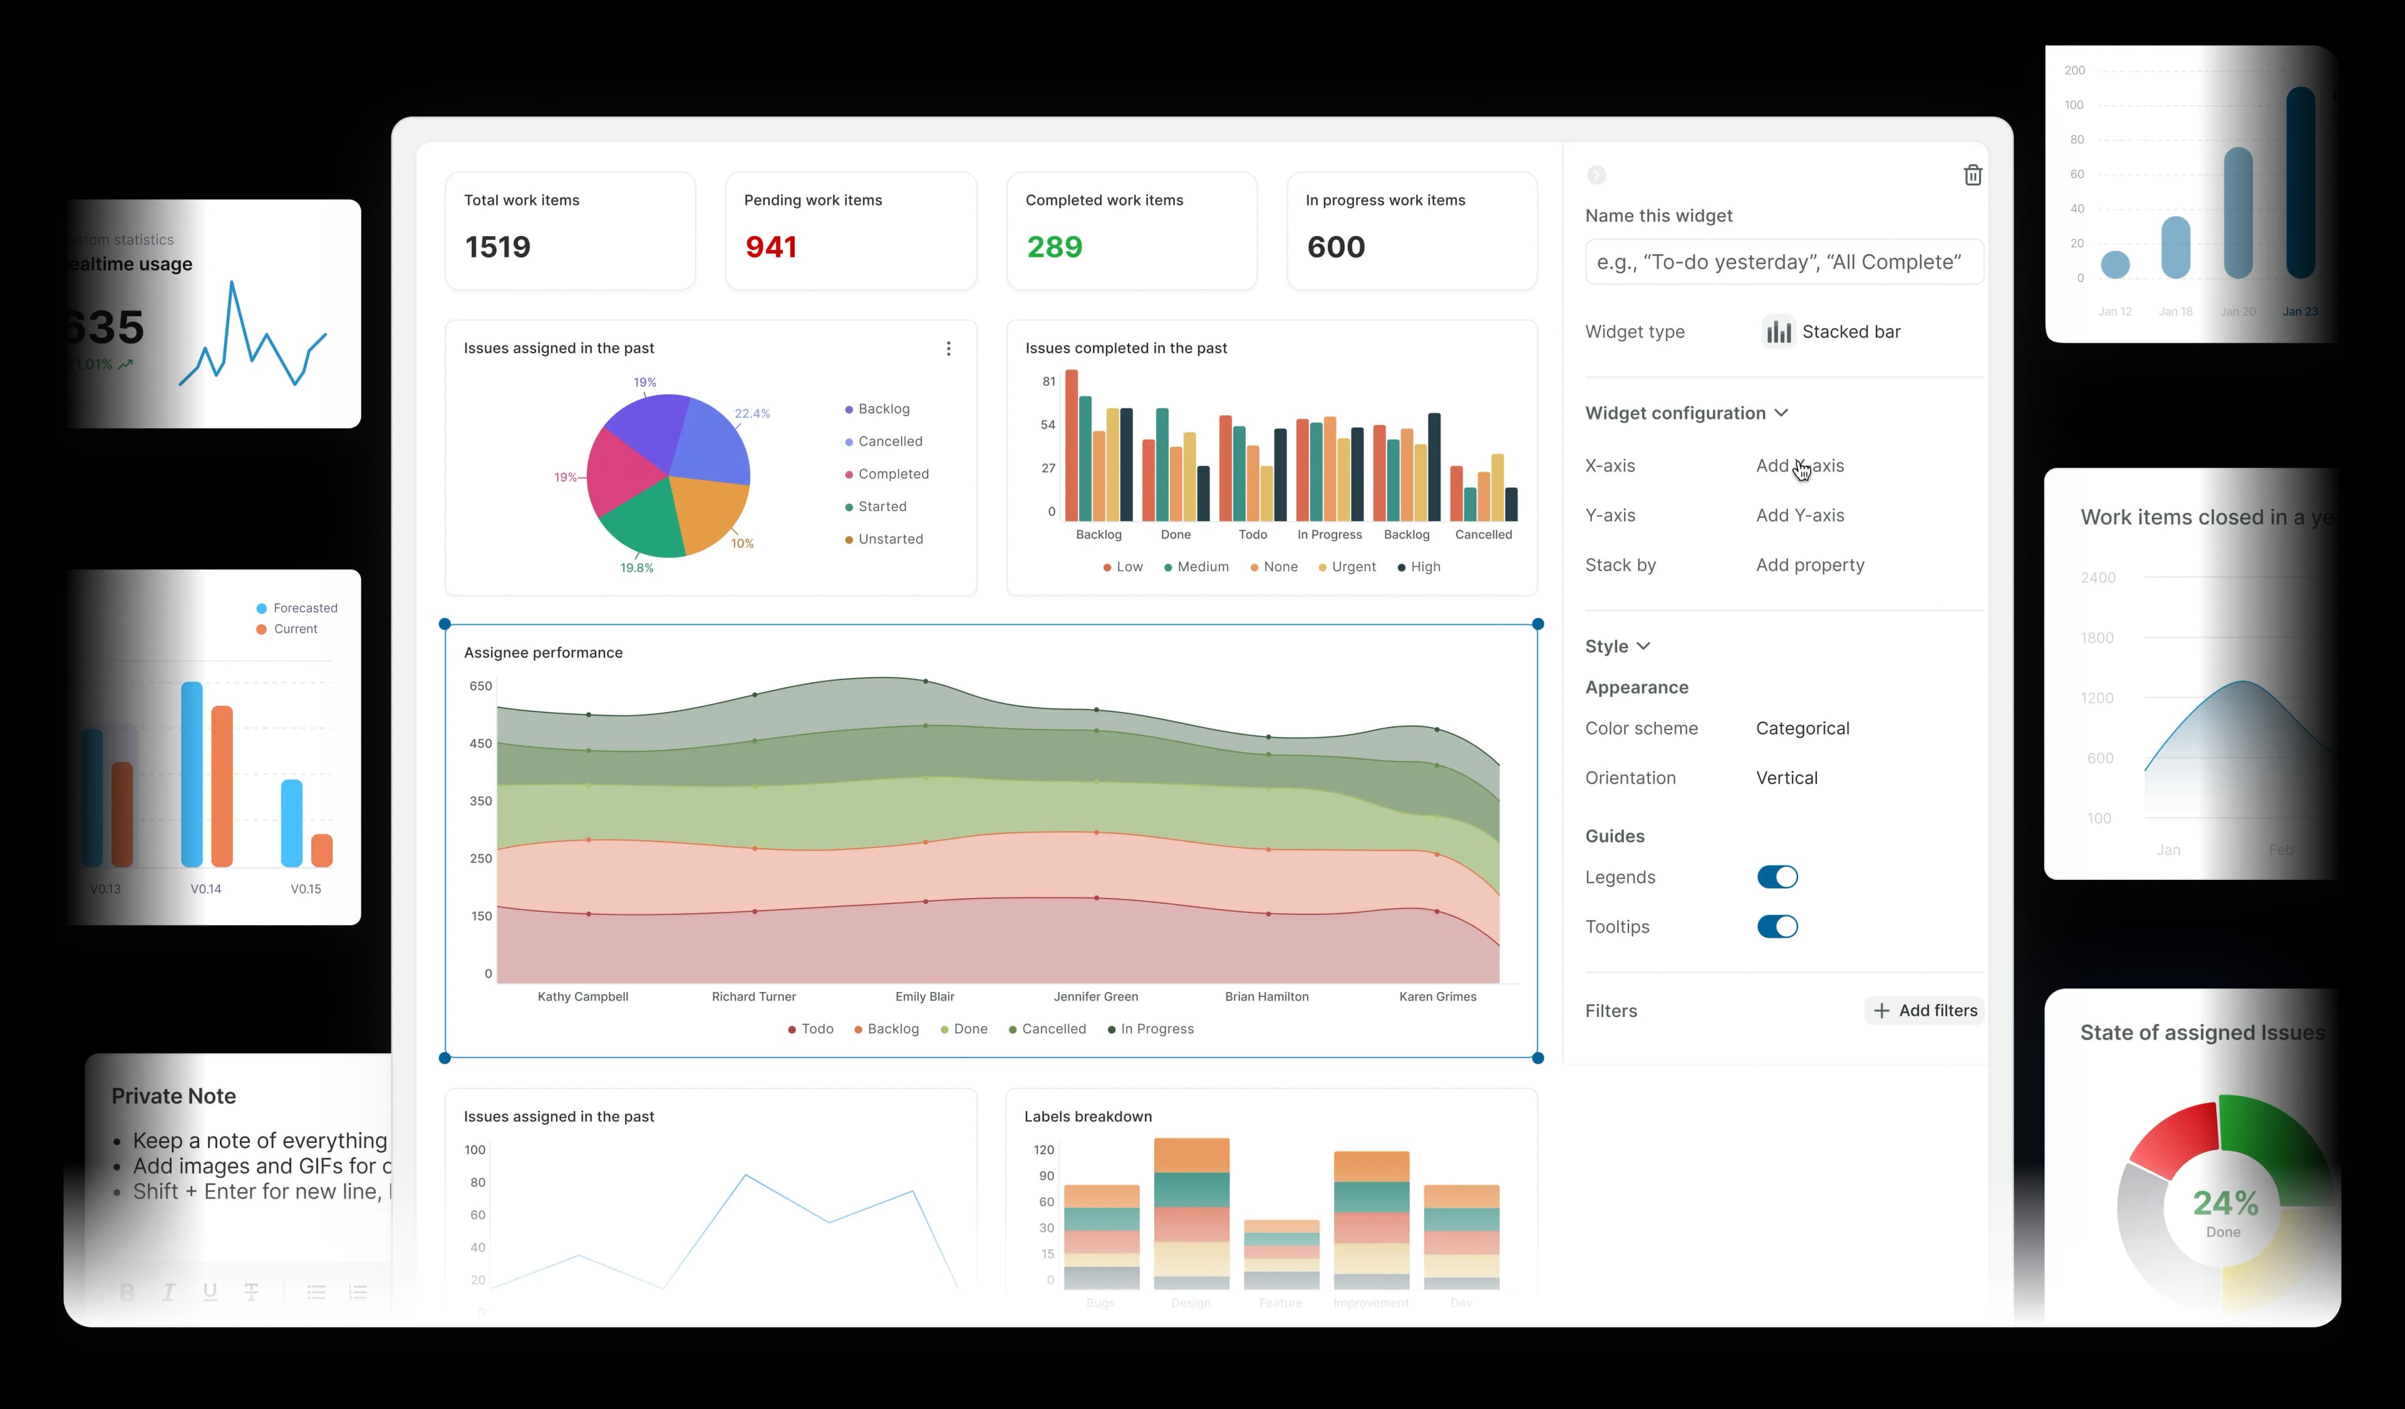Click the widget name input field
Viewport: 2405px width, 1409px height.
pyautogui.click(x=1782, y=261)
